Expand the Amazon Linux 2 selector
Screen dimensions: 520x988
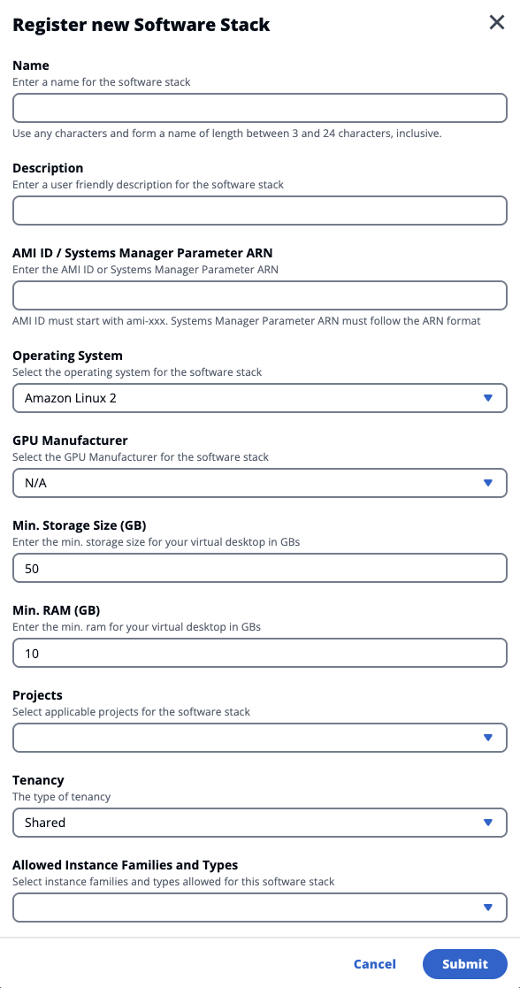[x=259, y=398]
